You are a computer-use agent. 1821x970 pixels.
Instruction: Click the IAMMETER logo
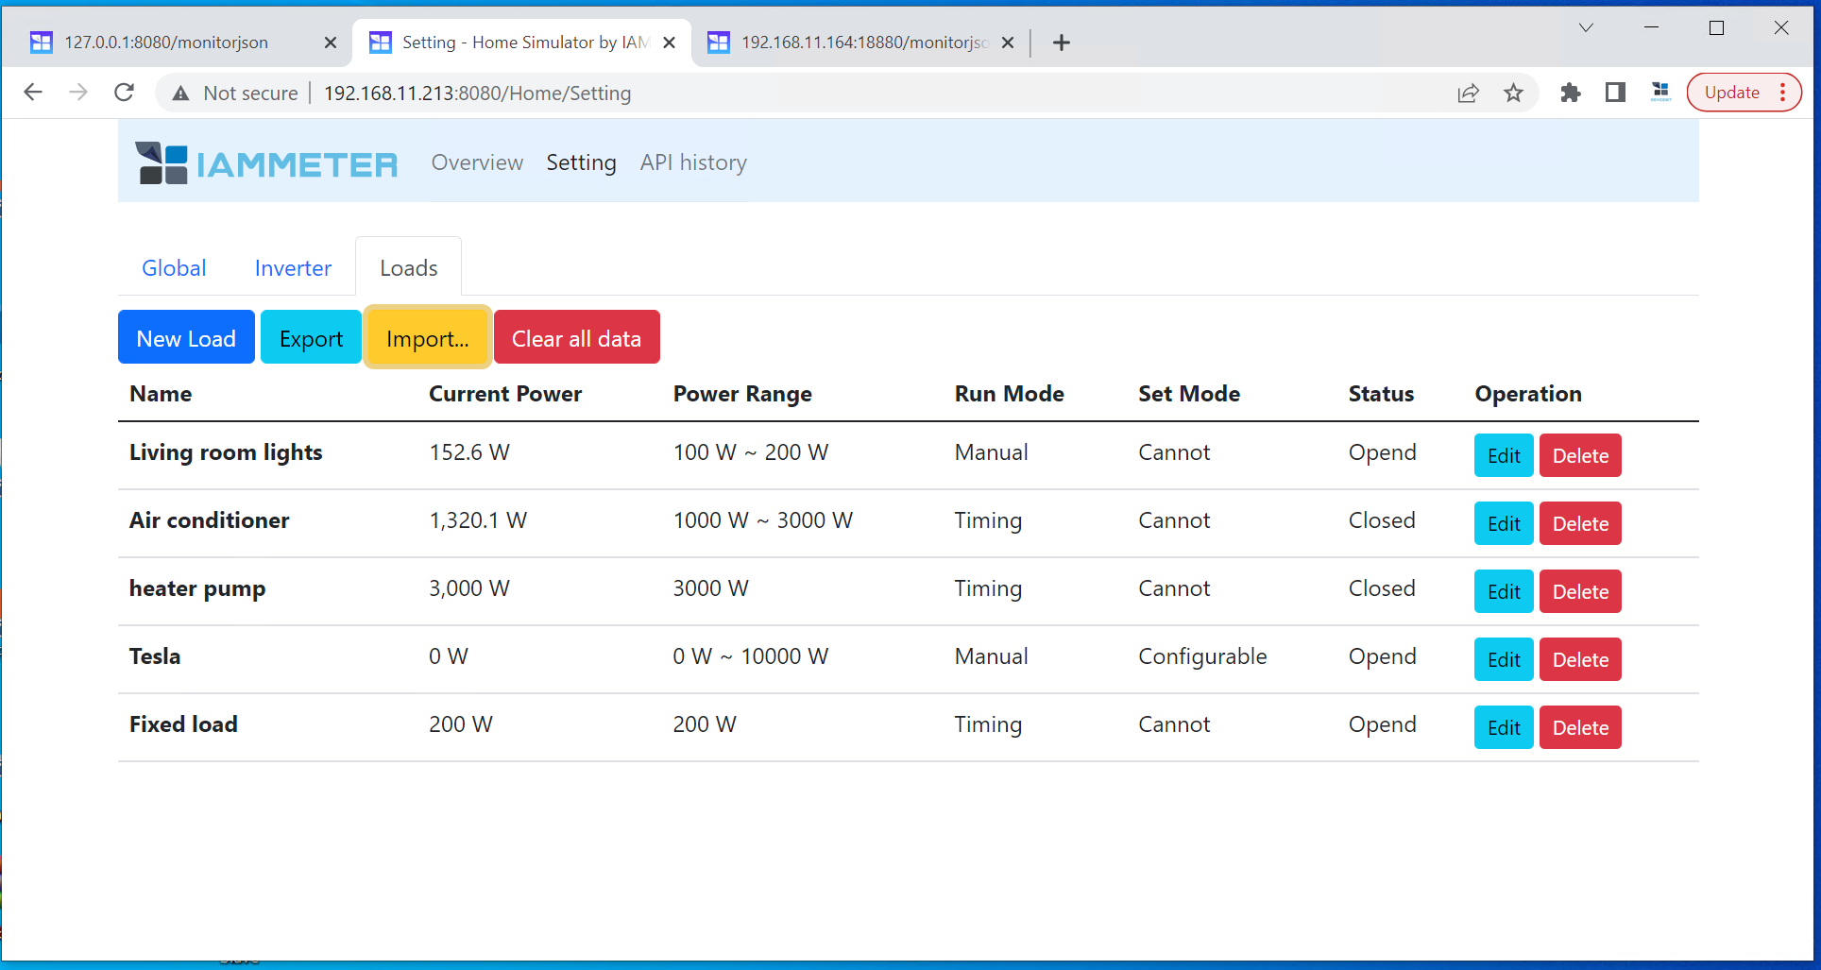[x=266, y=163]
